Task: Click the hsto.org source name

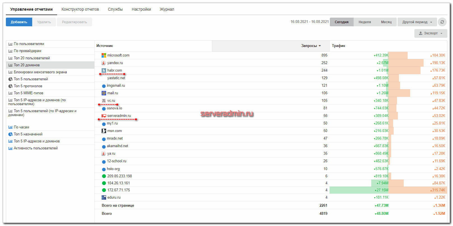Action: 113,169
